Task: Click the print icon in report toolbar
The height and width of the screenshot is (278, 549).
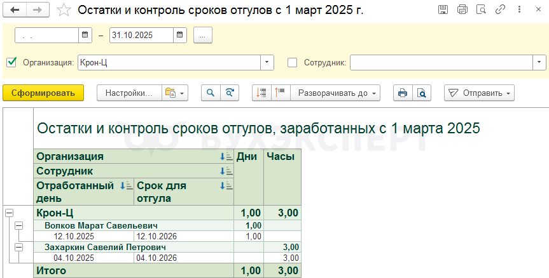Action: click(402, 93)
